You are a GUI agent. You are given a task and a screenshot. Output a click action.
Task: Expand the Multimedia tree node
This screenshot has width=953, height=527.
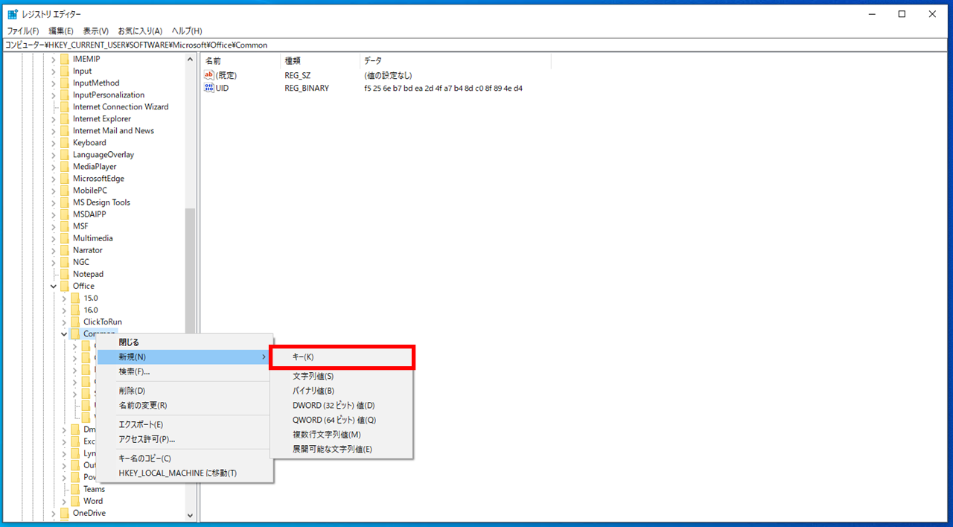pos(54,238)
